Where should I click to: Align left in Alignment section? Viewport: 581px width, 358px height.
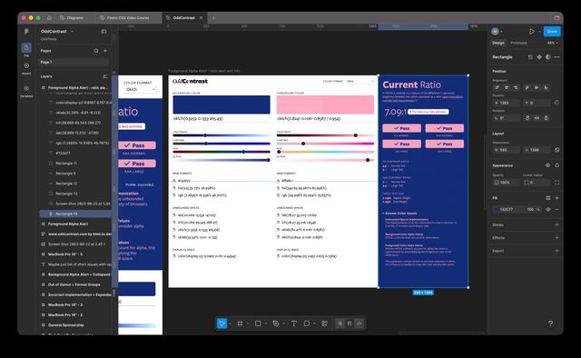tap(497, 87)
